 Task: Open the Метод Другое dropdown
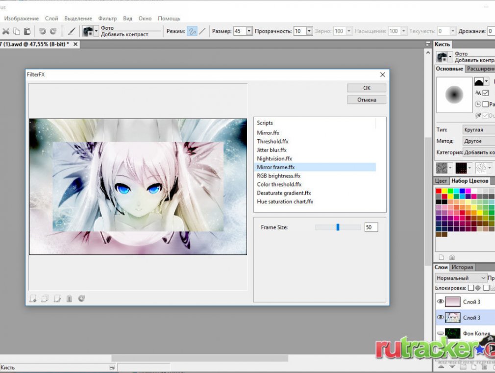(478, 141)
